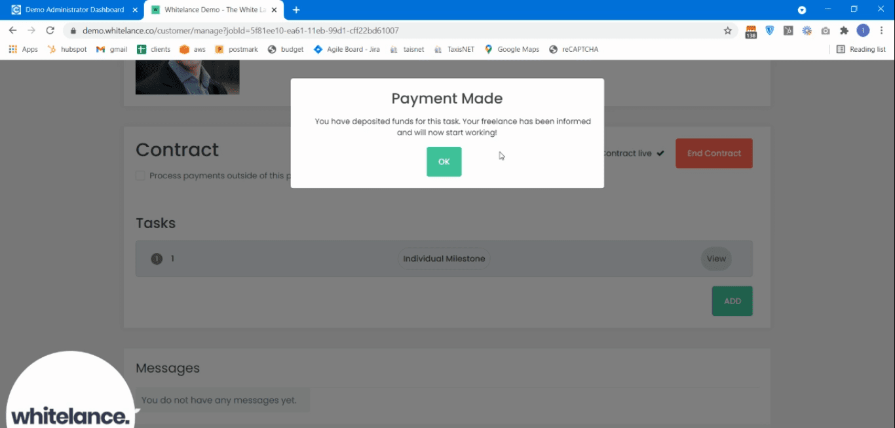Open the TaxisNET bookmark

[454, 49]
